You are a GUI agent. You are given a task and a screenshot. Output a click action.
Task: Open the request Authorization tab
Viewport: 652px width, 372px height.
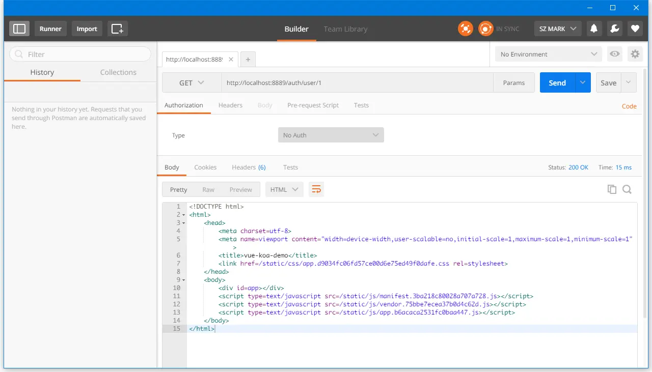(x=184, y=105)
